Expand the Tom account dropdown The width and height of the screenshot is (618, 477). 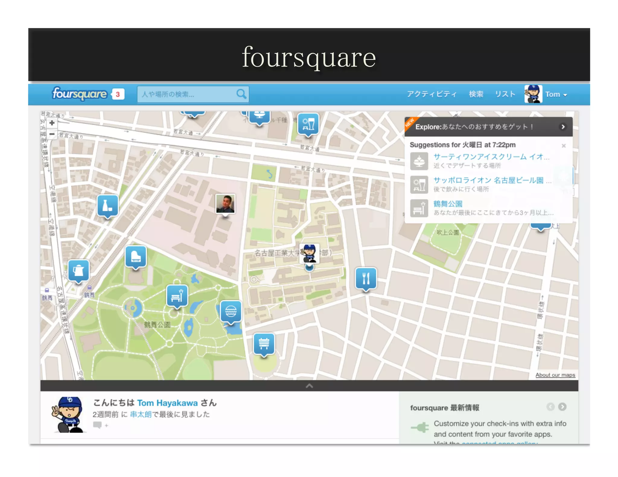[x=556, y=94]
